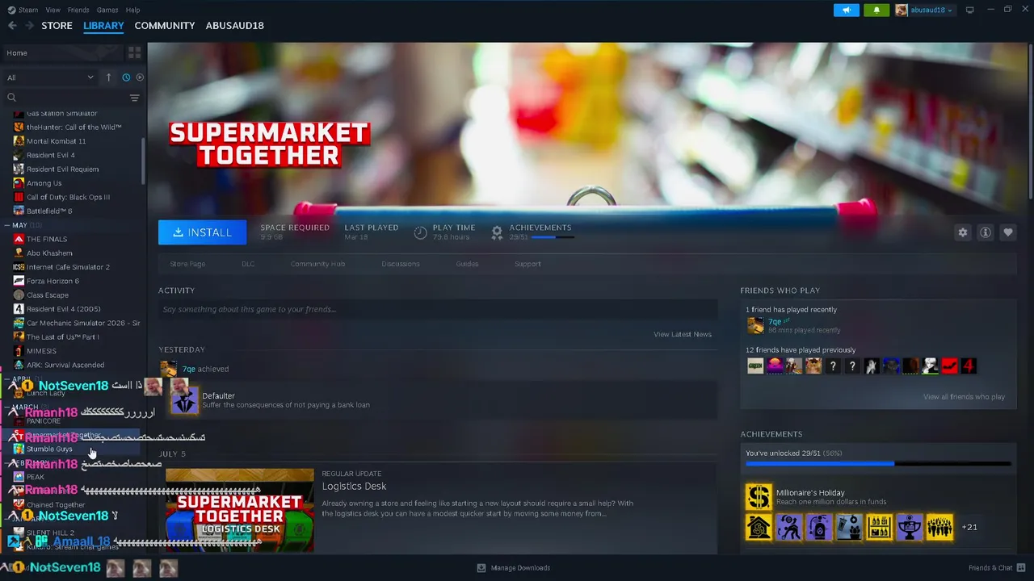
Task: Open the game's Store Page link
Action: click(187, 264)
